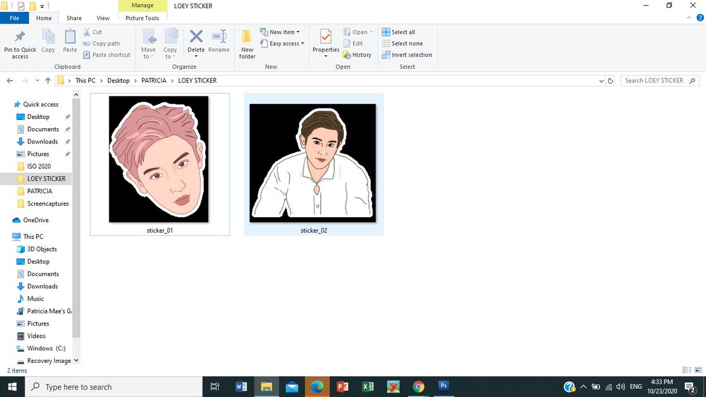Open the Easy access dropdown
706x397 pixels.
click(282, 44)
